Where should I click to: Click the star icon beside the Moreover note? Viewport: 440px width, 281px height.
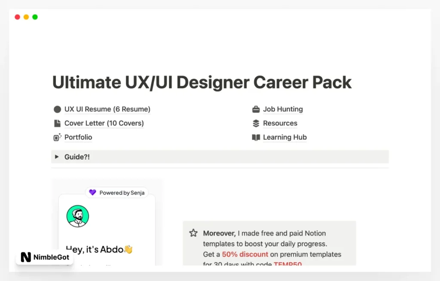[193, 233]
